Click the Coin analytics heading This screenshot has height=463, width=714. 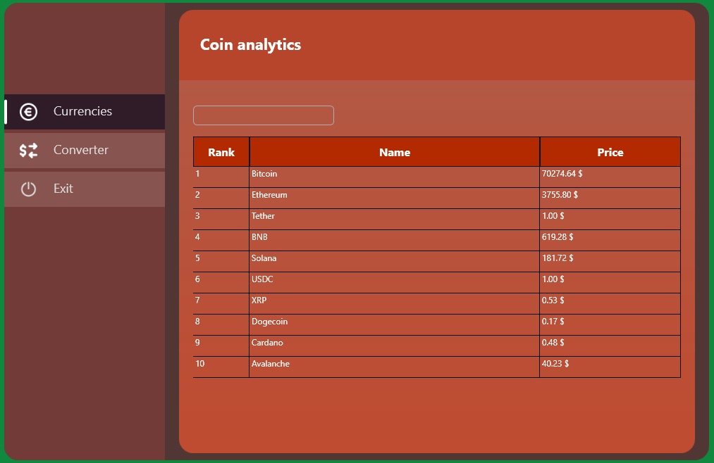point(250,44)
